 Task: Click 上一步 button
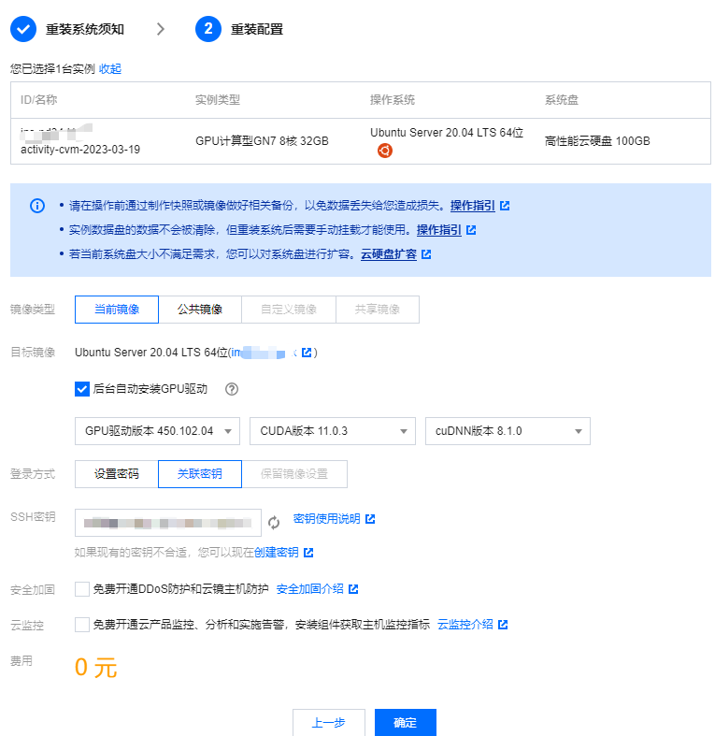(328, 722)
